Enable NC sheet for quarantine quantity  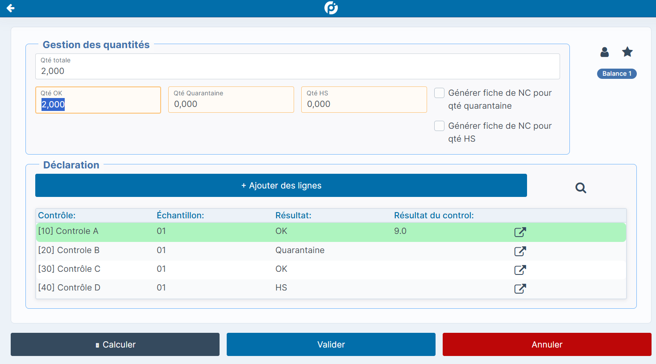click(440, 93)
